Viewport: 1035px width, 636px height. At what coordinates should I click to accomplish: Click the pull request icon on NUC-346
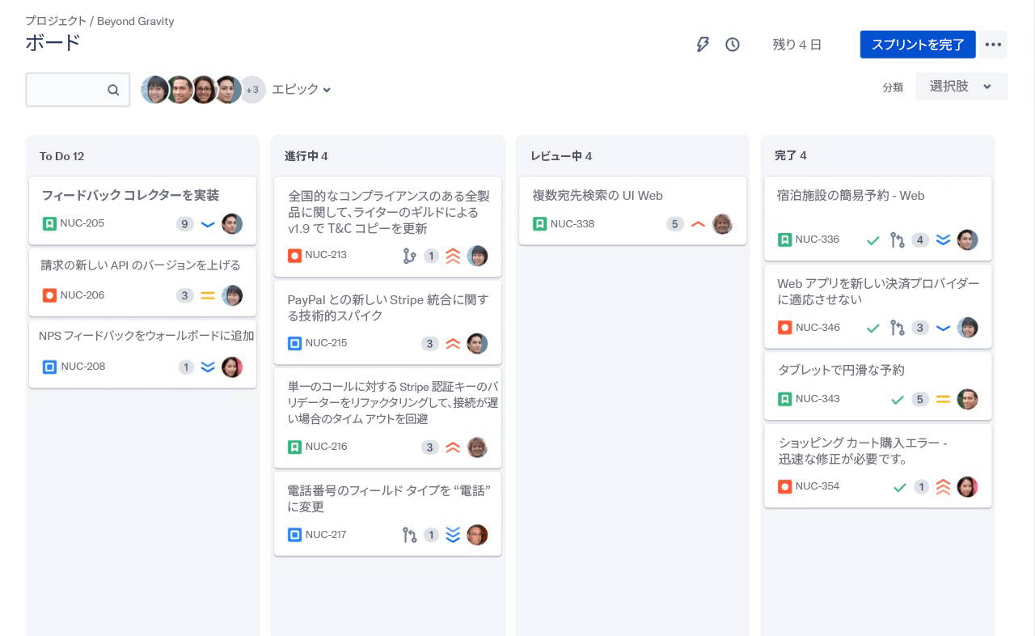coord(897,328)
